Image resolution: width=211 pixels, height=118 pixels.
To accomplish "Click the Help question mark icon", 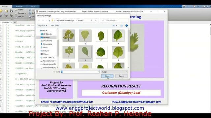I will click(x=127, y=26).
